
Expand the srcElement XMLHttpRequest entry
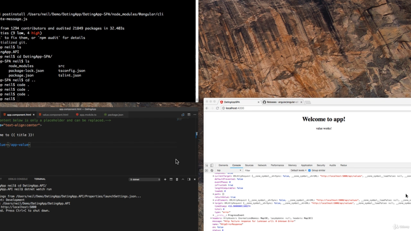click(213, 200)
